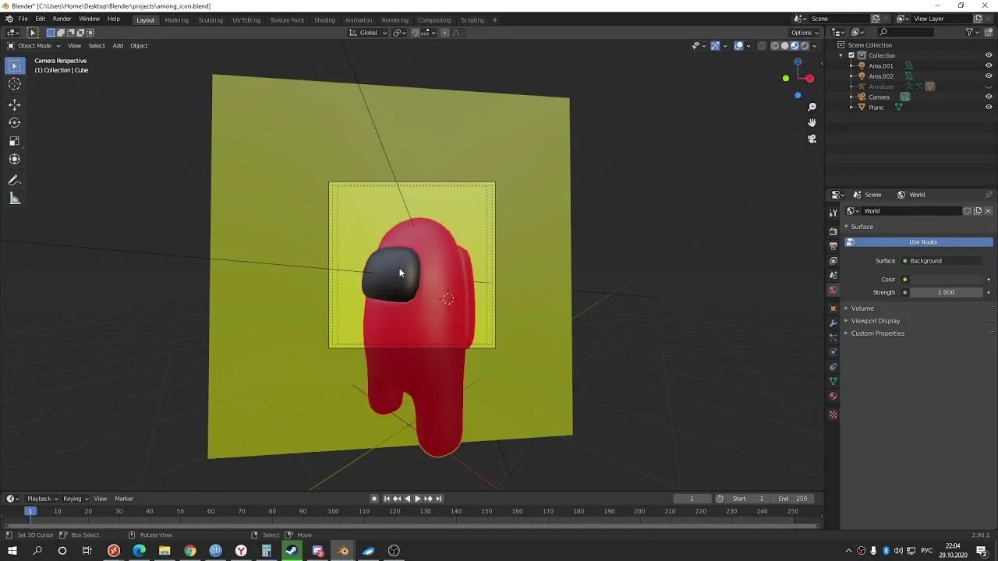Click the End frame 250 field
The height and width of the screenshot is (561, 998).
coord(793,499)
